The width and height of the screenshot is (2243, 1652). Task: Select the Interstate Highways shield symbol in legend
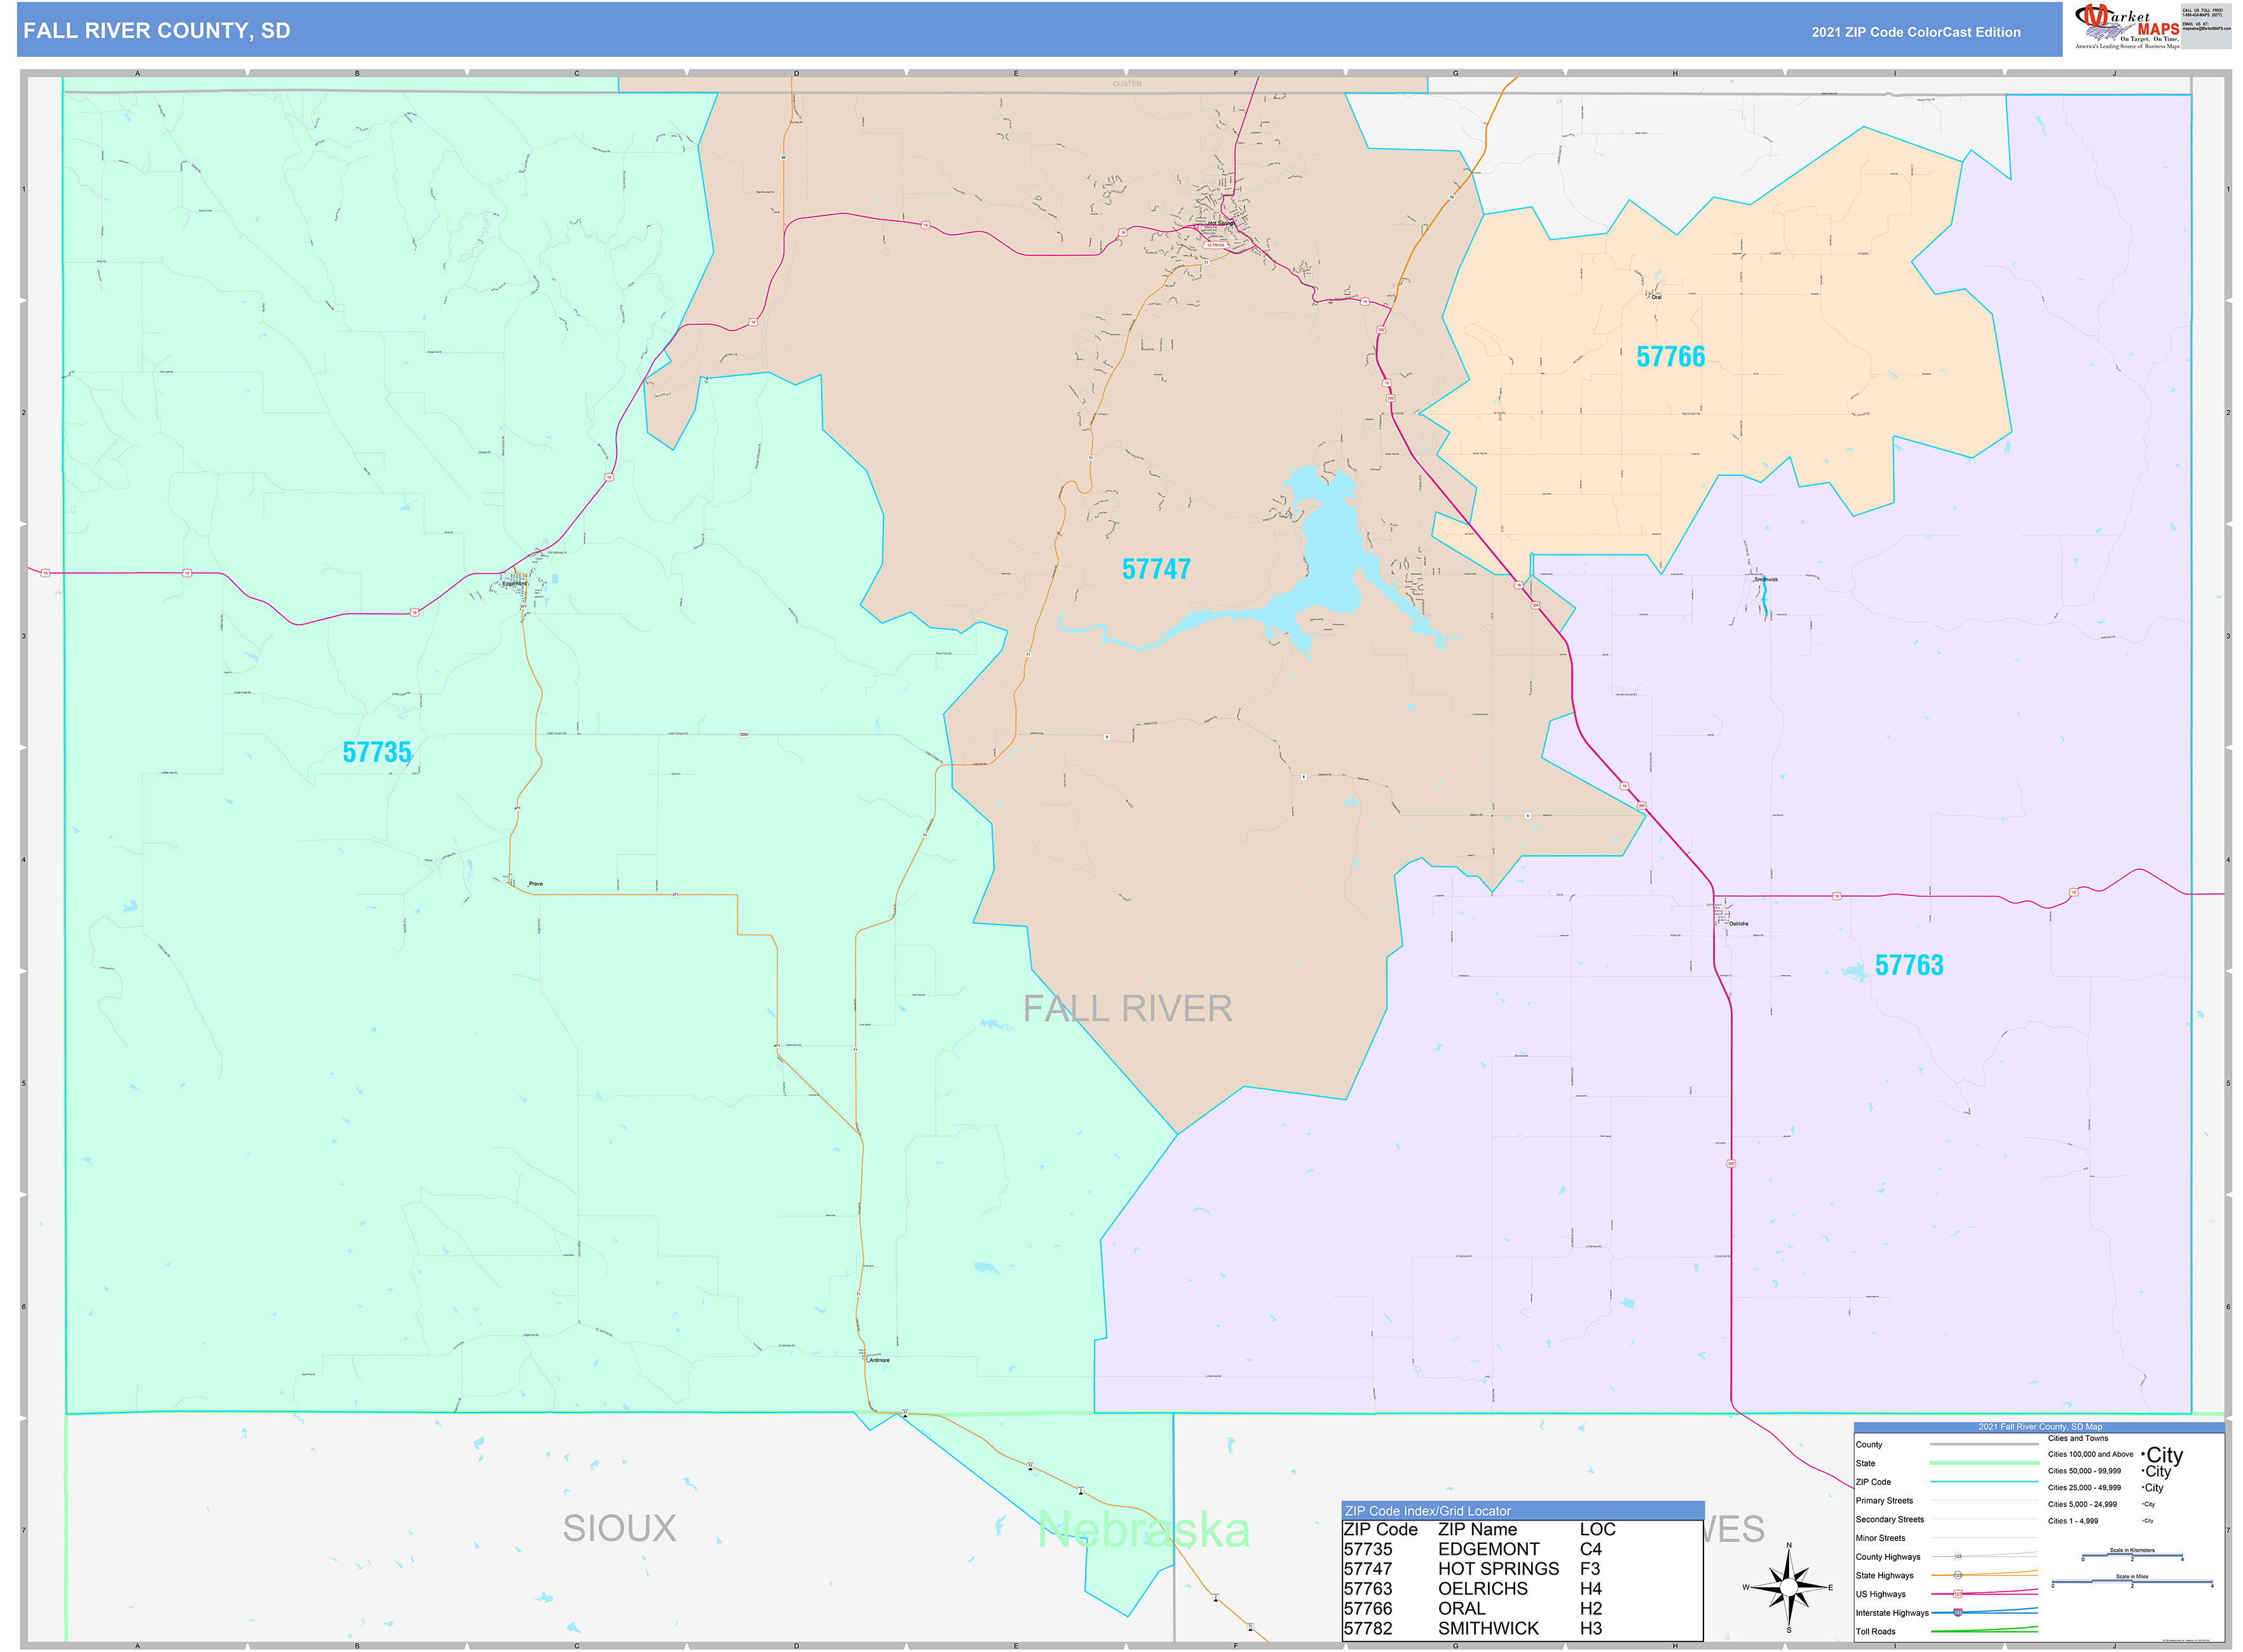pyautogui.click(x=1958, y=1613)
